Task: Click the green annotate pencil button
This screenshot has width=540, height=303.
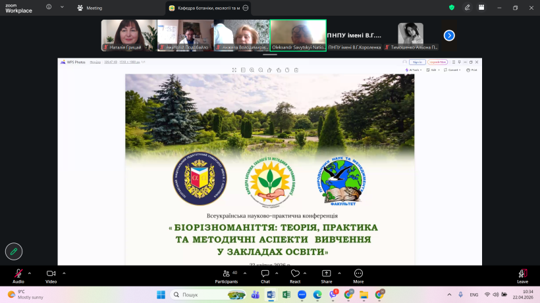Action: [13, 251]
